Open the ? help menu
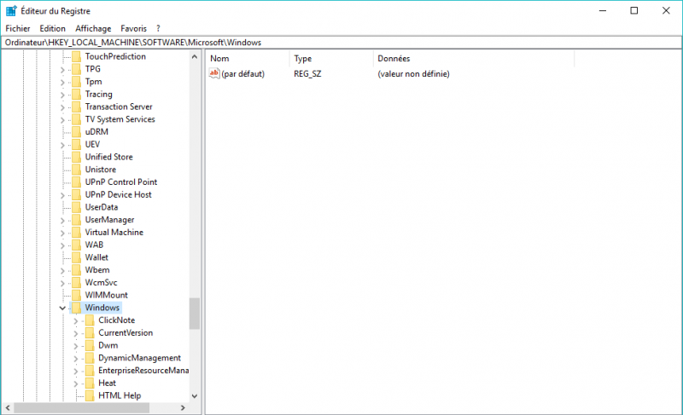This screenshot has width=683, height=415. pyautogui.click(x=158, y=29)
